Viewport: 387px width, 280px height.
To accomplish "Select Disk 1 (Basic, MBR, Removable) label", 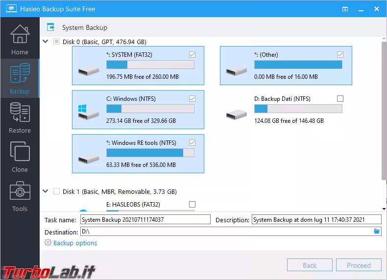I will [x=120, y=192].
